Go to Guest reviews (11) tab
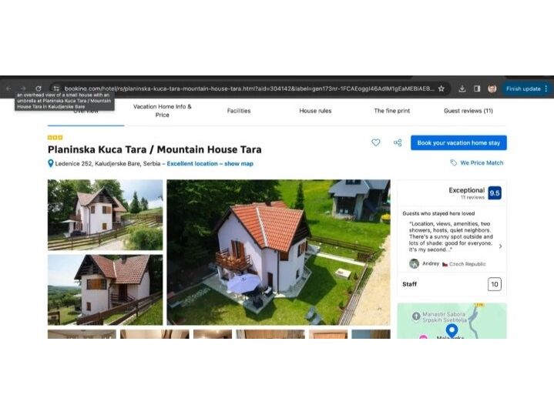This screenshot has width=554, height=415. click(468, 111)
